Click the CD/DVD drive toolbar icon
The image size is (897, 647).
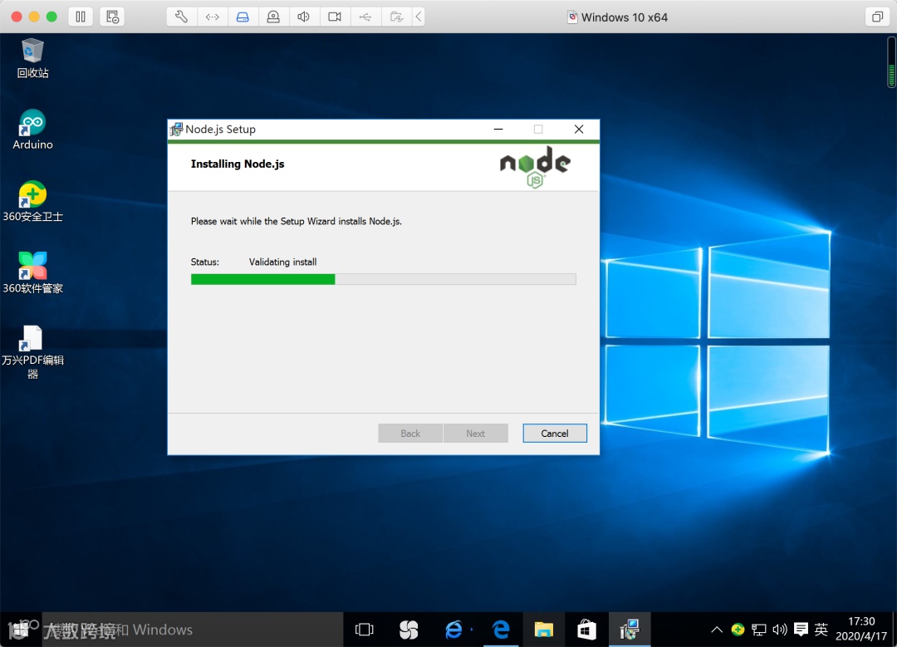pos(273,17)
